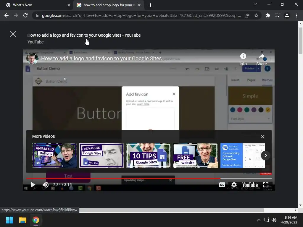Close the Google search tab
The width and height of the screenshot is (303, 227).
139,5
